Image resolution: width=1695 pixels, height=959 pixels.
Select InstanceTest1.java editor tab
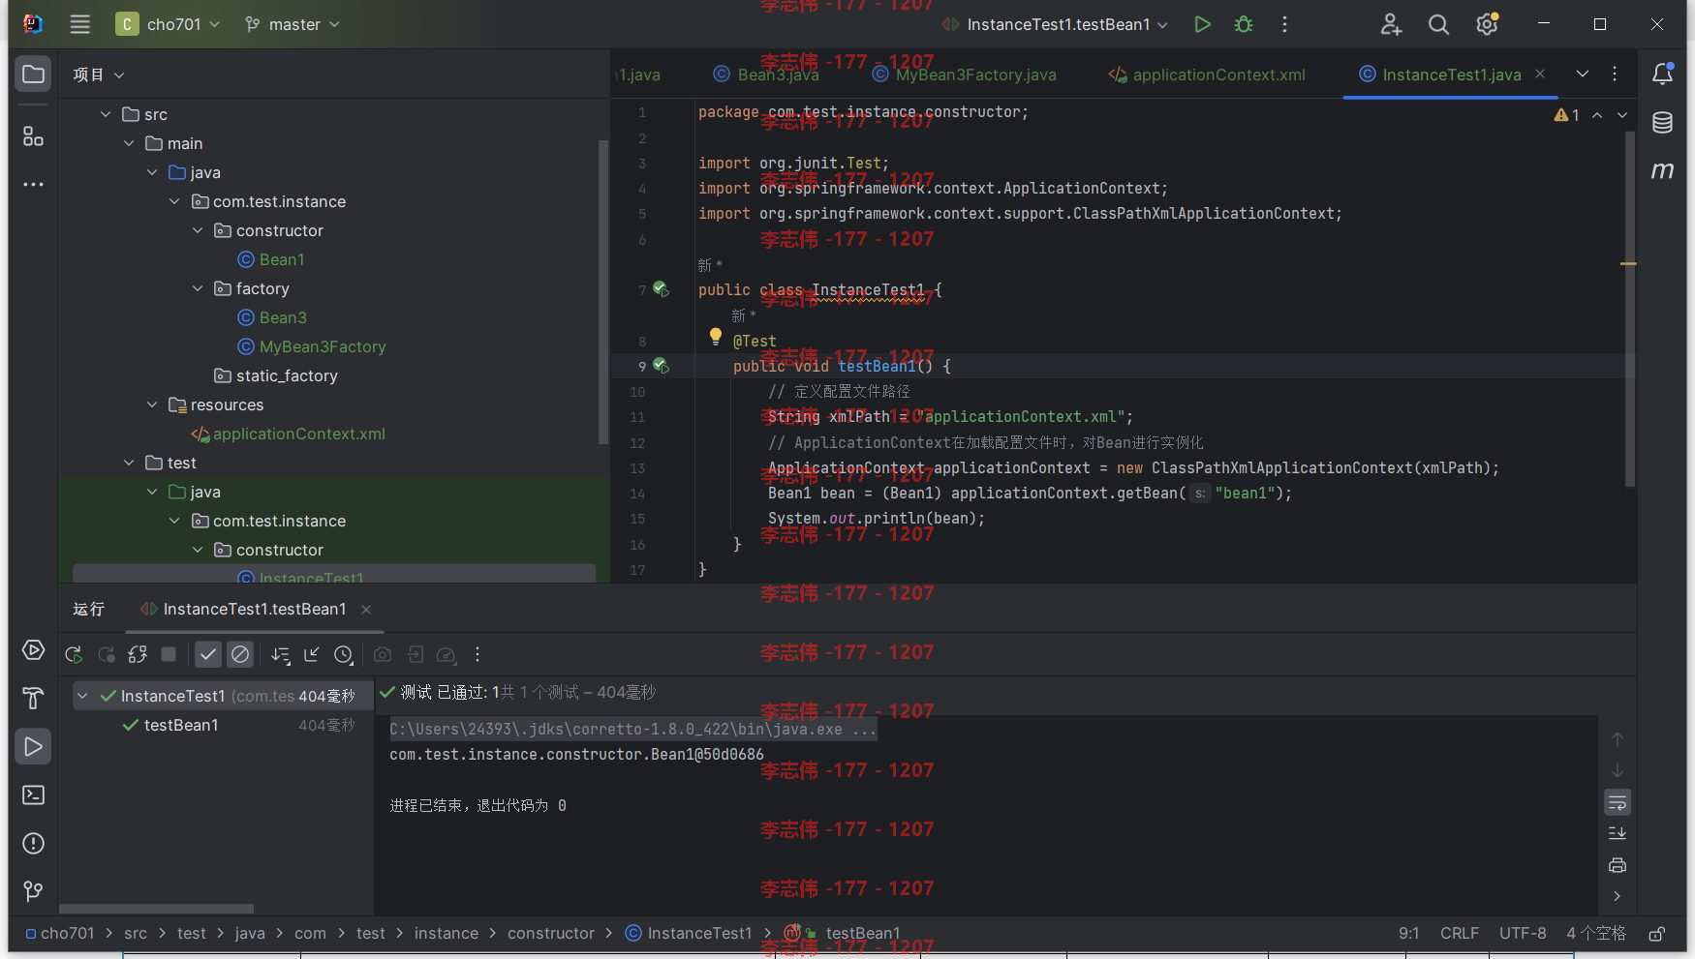[1451, 75]
